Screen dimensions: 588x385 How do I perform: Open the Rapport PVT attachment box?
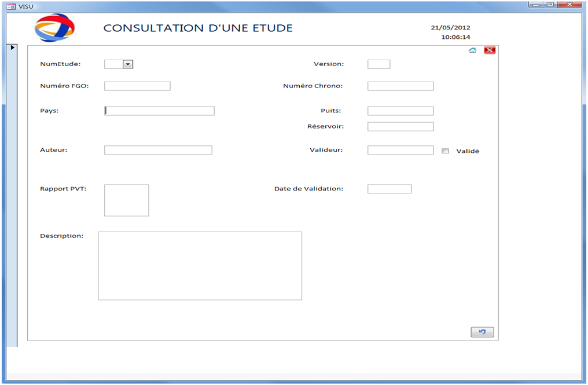coord(126,200)
